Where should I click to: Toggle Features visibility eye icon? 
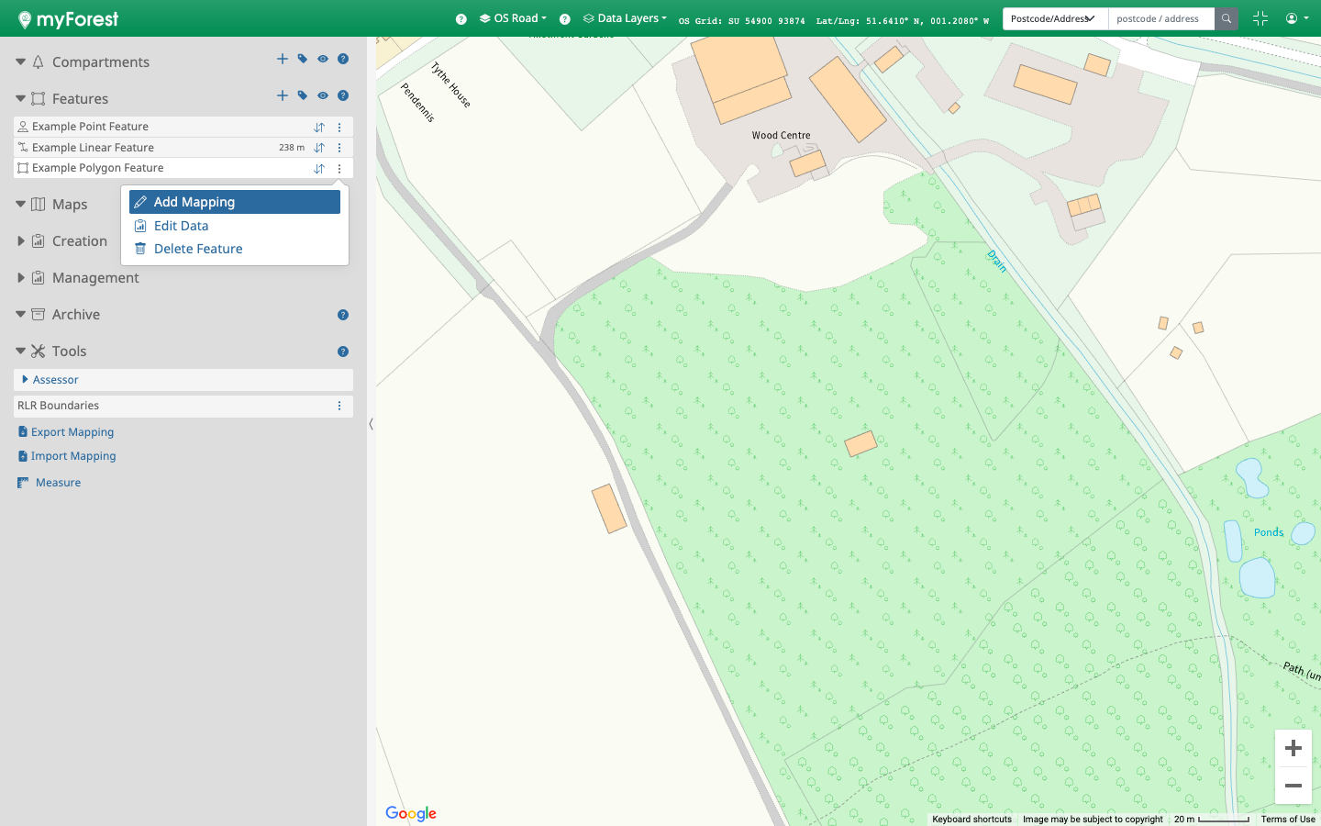pos(323,95)
